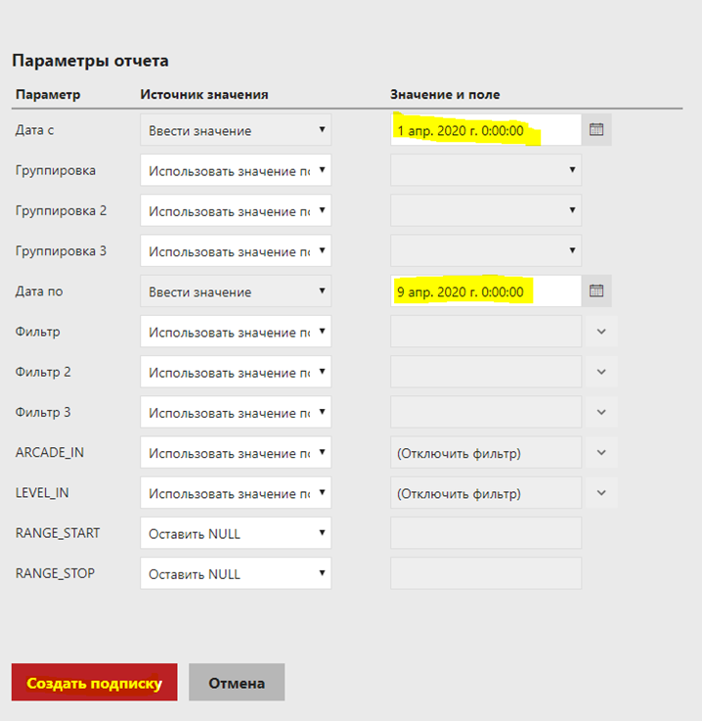Viewport: 702px width, 721px height.
Task: Open source dropdown for ARCADE_IN
Action: tap(236, 453)
